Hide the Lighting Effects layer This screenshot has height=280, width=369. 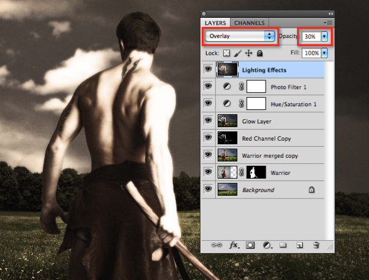point(208,69)
